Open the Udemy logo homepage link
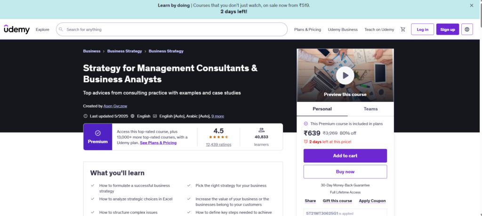 [16, 30]
